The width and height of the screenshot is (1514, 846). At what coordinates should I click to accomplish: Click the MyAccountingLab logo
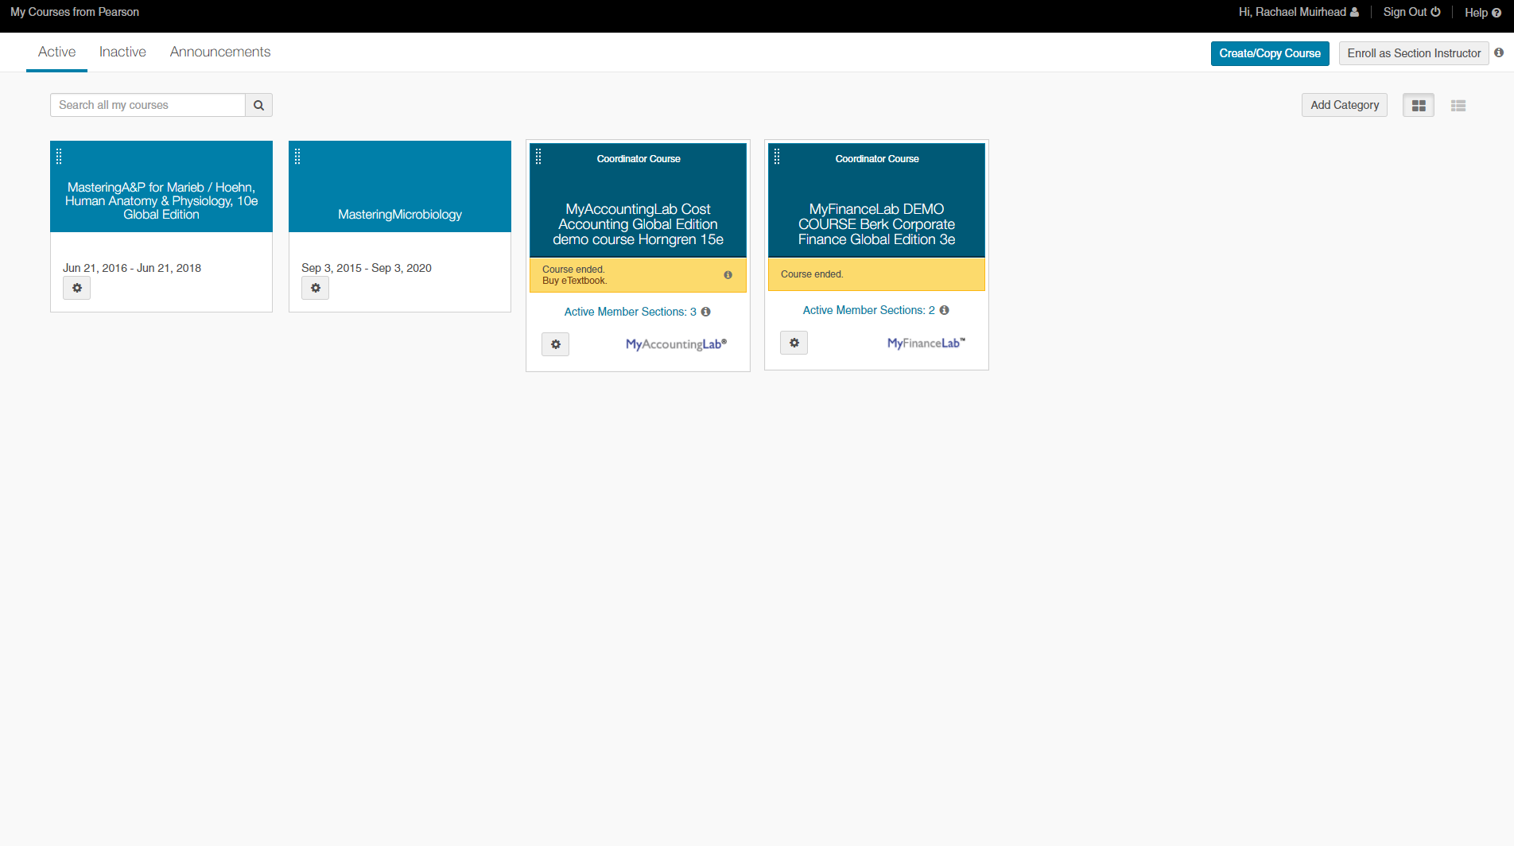[676, 344]
